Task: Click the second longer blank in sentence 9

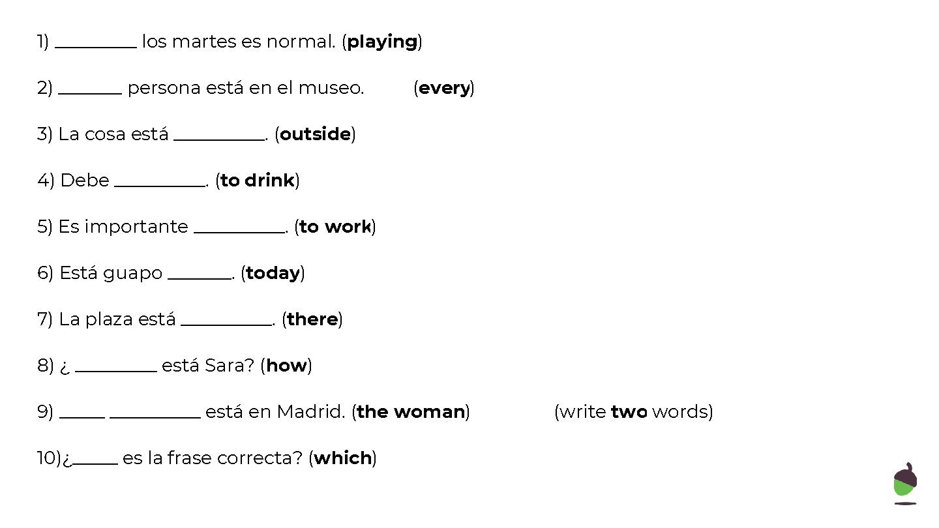Action: pyautogui.click(x=155, y=417)
